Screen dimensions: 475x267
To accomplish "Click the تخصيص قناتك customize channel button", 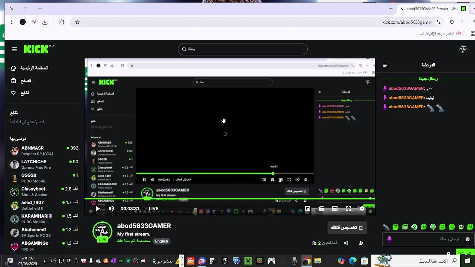I will (347, 228).
